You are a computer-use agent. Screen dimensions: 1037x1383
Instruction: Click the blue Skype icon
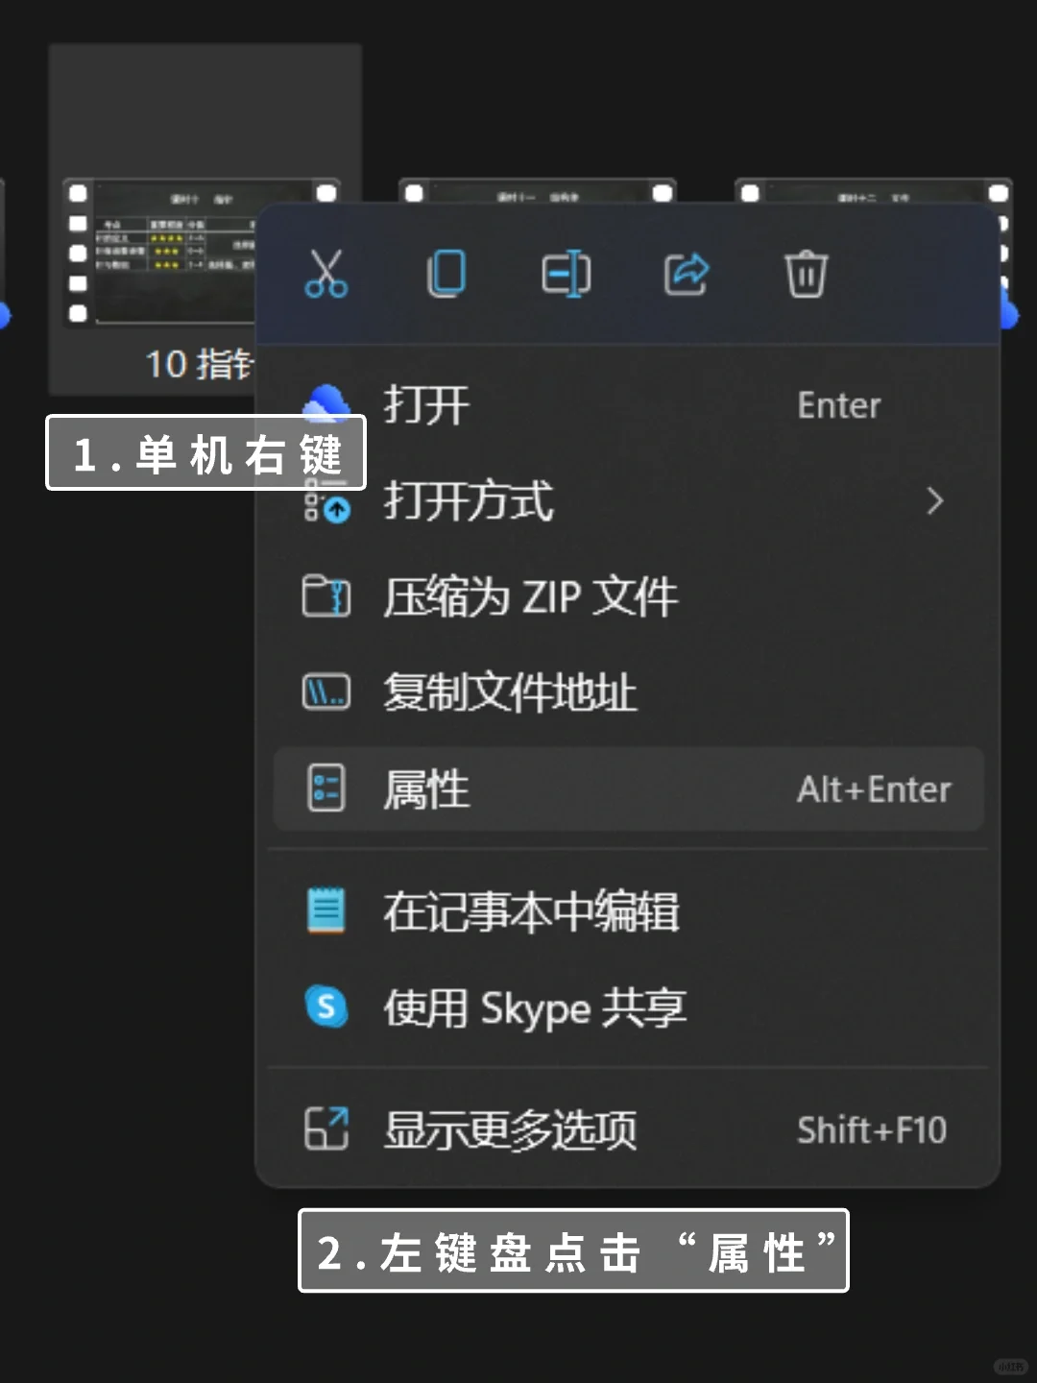pos(326,1007)
